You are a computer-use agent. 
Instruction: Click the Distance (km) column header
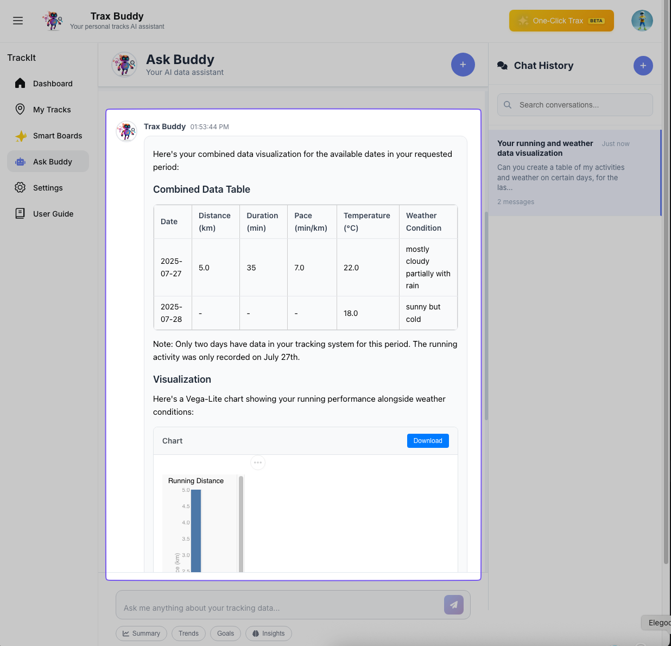(216, 221)
